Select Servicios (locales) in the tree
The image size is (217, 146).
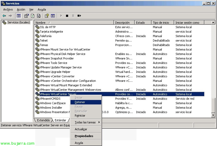point(19,22)
